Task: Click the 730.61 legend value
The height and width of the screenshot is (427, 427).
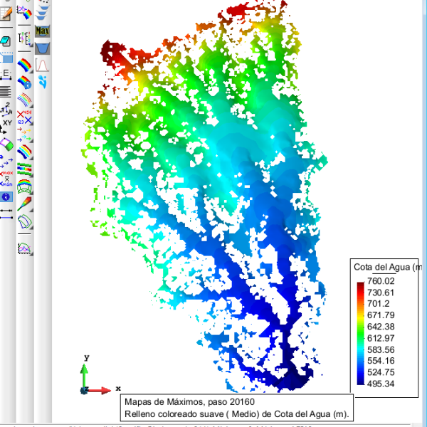Action: click(381, 292)
